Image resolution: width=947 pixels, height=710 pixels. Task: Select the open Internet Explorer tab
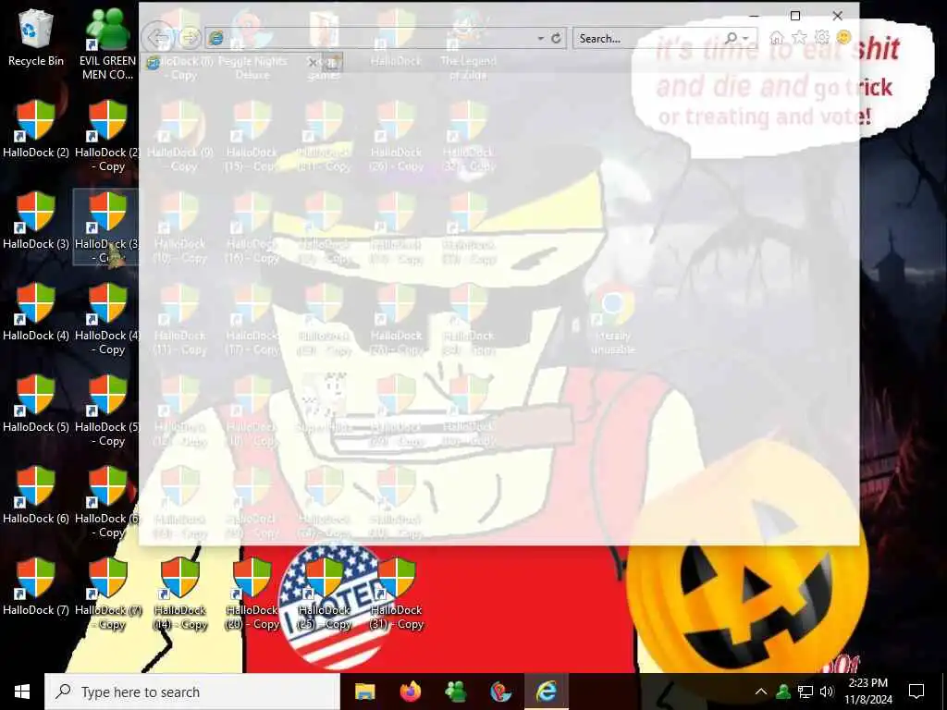tap(232, 62)
